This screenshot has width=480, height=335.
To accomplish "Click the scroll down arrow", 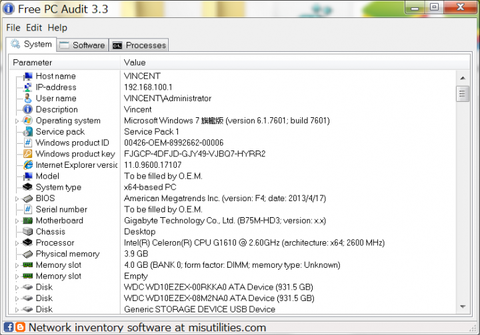I will (463, 306).
